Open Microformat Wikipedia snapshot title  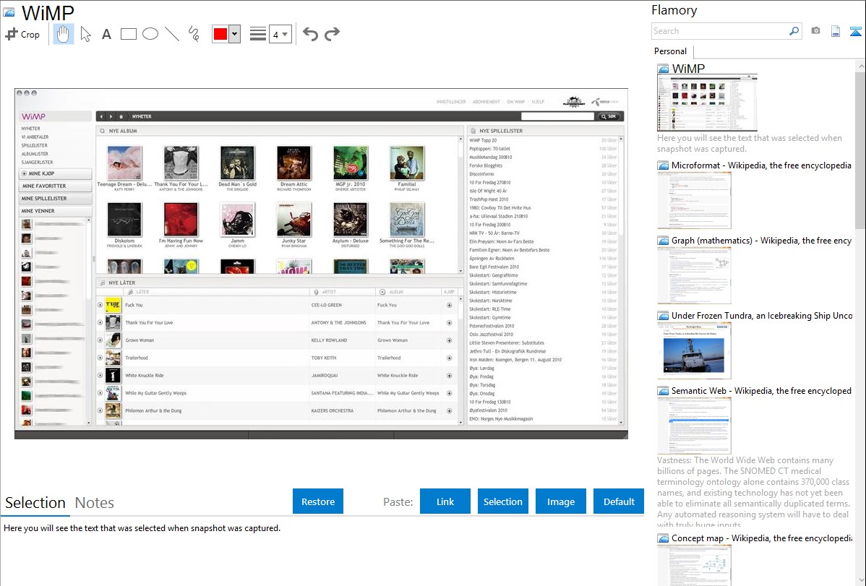click(761, 165)
